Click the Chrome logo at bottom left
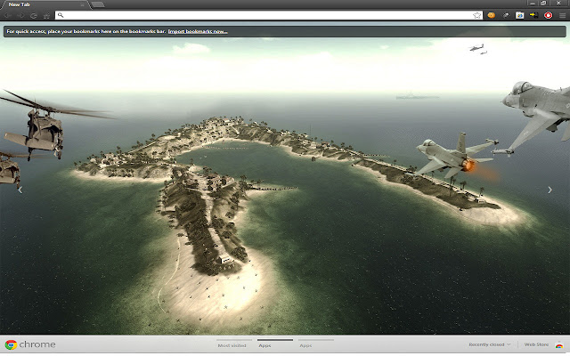The height and width of the screenshot is (356, 570). click(11, 345)
